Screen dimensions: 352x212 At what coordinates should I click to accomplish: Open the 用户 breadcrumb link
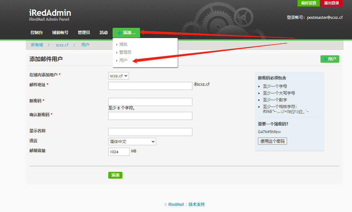click(x=85, y=45)
